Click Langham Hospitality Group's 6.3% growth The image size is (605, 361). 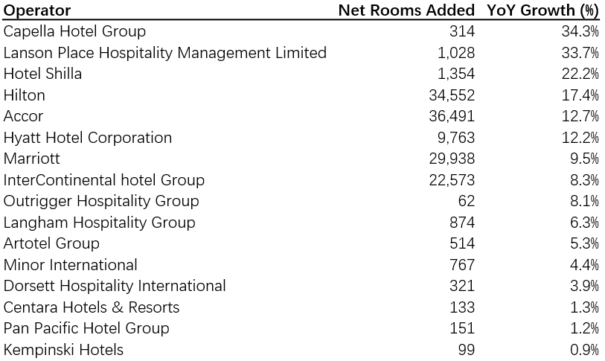[x=584, y=223]
